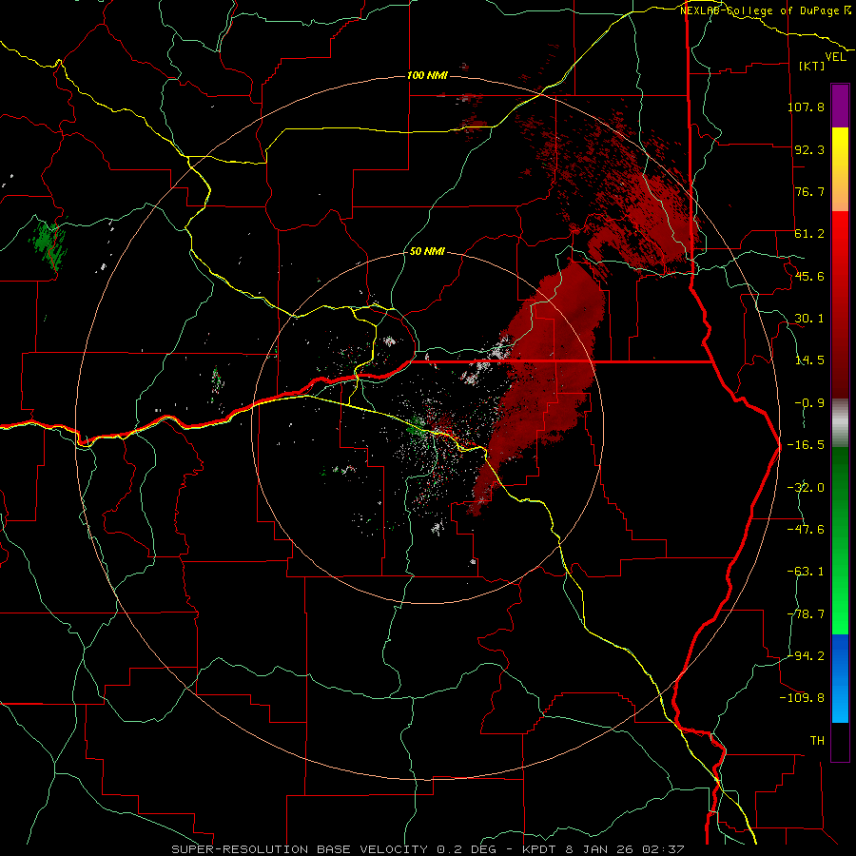Image resolution: width=856 pixels, height=856 pixels.
Task: Click the 92.3 velocity scale value
Action: (809, 149)
